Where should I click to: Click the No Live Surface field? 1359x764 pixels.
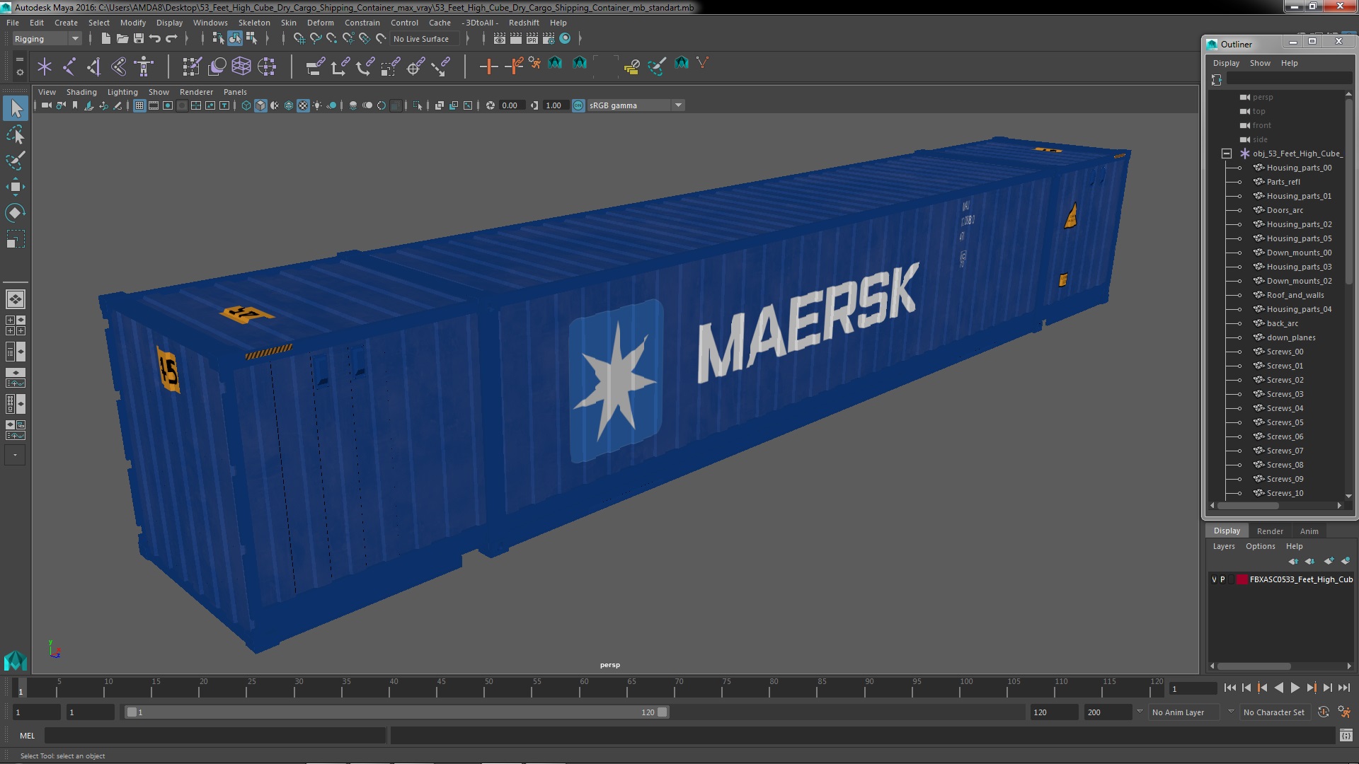coord(425,39)
